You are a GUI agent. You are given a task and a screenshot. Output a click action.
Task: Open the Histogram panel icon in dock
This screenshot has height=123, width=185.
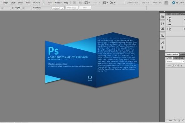pyautogui.click(x=162, y=17)
